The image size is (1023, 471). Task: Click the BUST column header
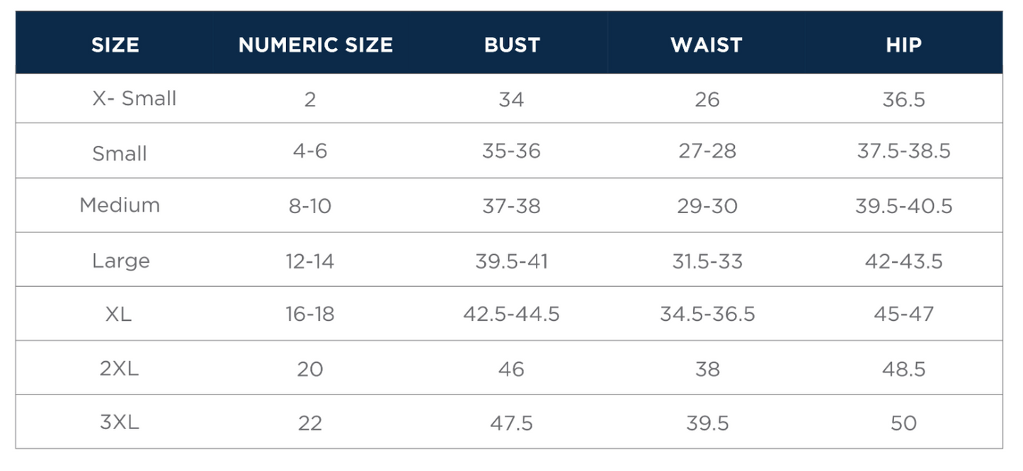click(512, 45)
